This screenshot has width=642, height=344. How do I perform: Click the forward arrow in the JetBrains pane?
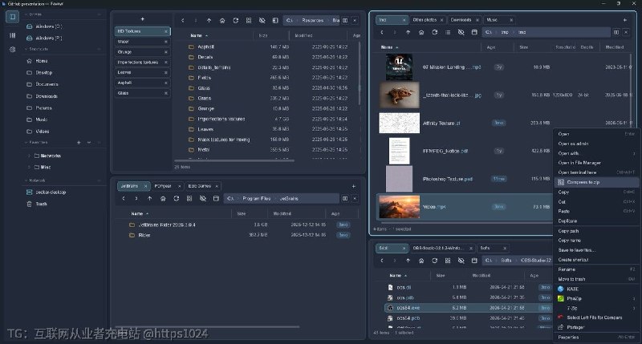(x=136, y=198)
